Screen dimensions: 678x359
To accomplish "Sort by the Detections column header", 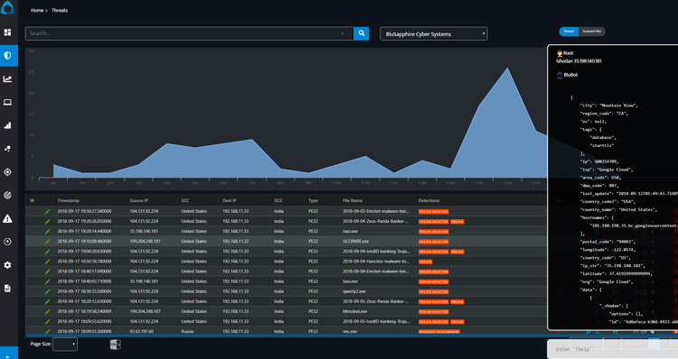I will pyautogui.click(x=428, y=200).
